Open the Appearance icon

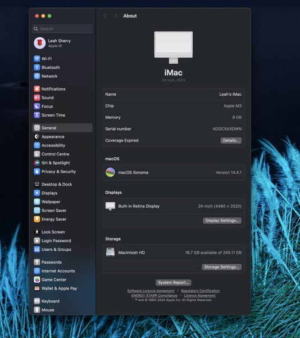point(37,137)
